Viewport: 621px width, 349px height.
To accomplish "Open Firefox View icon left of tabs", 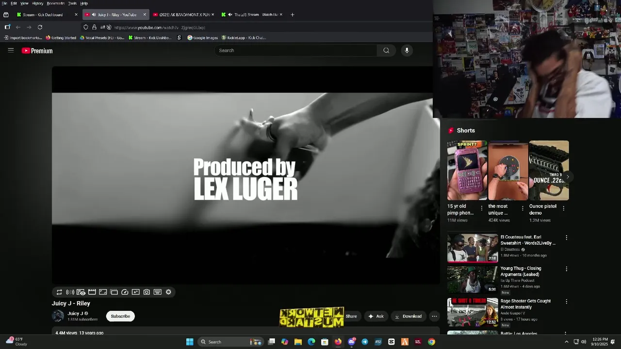I will pyautogui.click(x=6, y=15).
